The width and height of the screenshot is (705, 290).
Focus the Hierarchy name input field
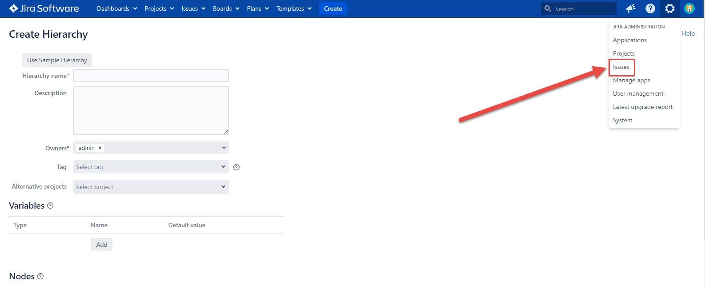(151, 76)
